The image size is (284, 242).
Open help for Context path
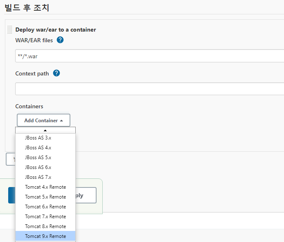(x=56, y=73)
